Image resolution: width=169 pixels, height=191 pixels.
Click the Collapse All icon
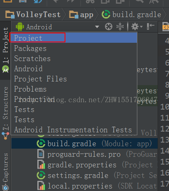tap(120, 26)
